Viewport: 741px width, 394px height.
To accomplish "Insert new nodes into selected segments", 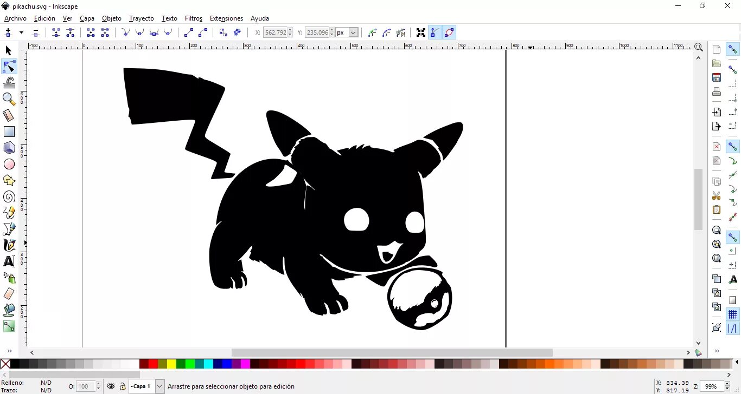I will (x=8, y=32).
